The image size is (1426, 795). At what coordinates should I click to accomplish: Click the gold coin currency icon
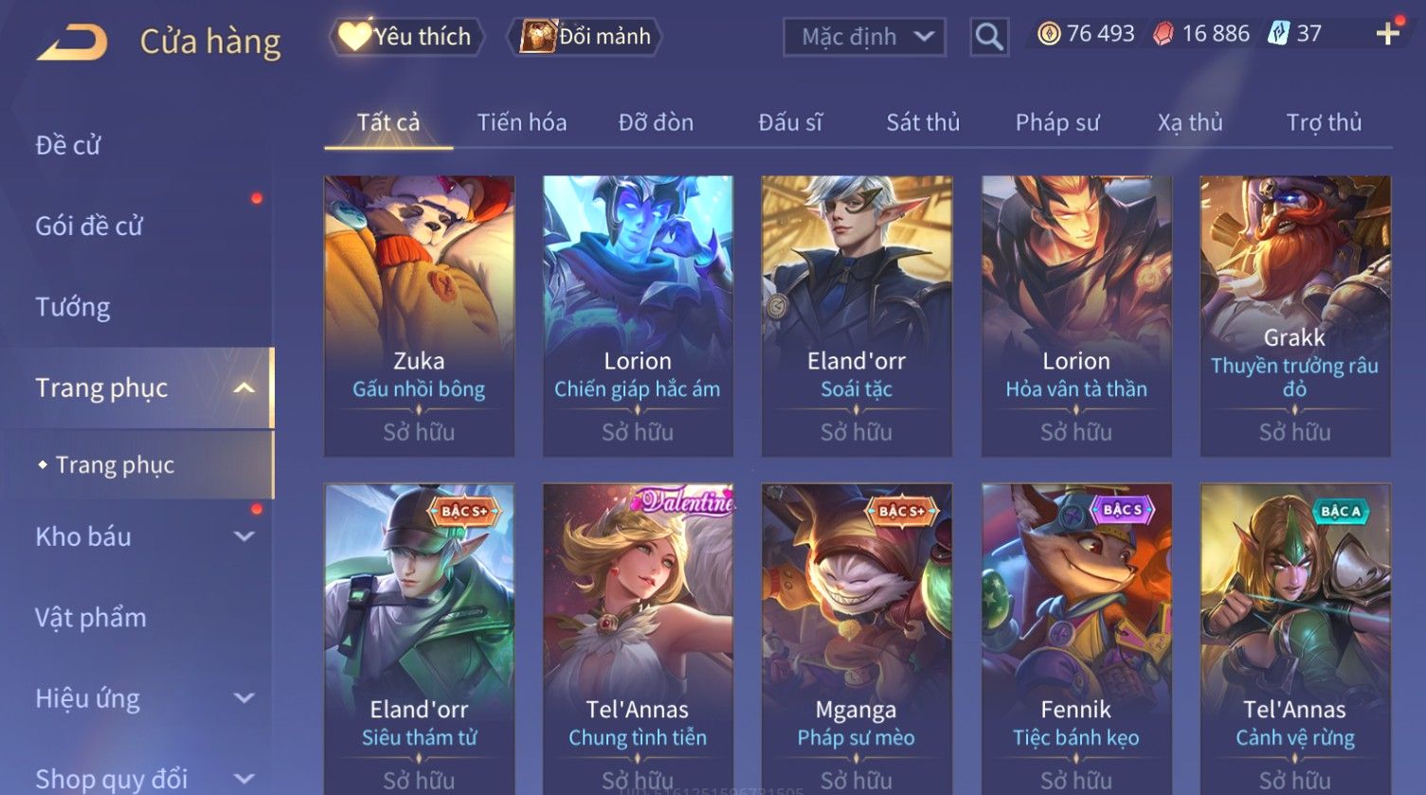pyautogui.click(x=1048, y=34)
